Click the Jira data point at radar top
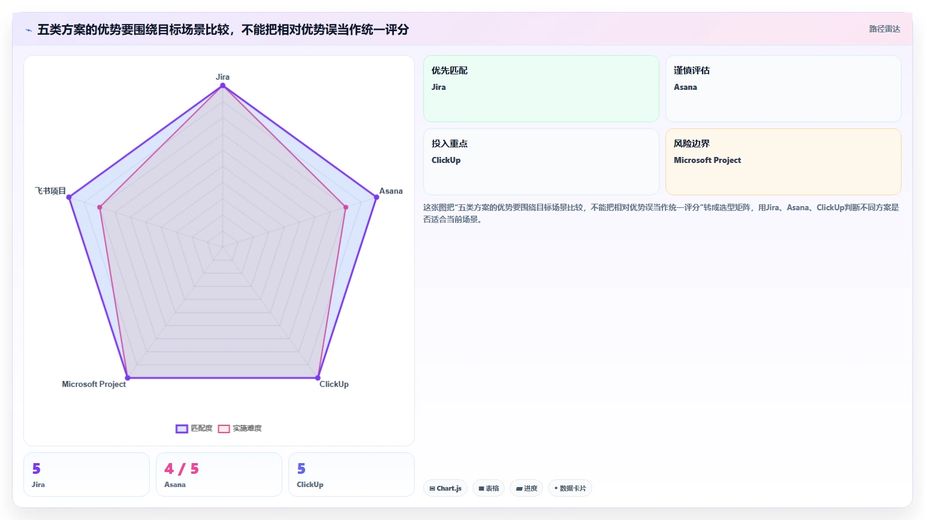Screen dimensions: 925x520 tap(222, 86)
